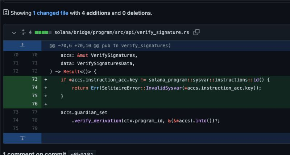Click the 'data: VerifySignaturesData,' code line
Viewport: 290px width, 155px height.
click(x=98, y=63)
